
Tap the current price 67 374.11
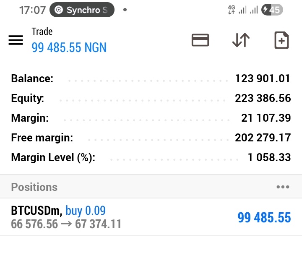[98, 224]
